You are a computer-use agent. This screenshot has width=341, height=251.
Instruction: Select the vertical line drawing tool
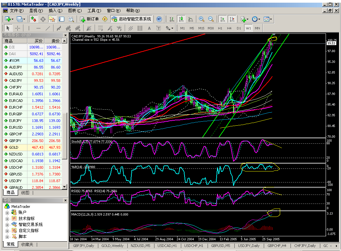click(x=29, y=28)
